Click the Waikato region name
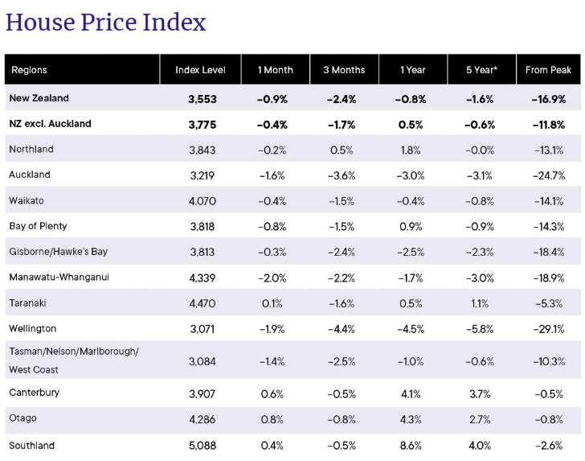The image size is (585, 461). click(x=27, y=200)
